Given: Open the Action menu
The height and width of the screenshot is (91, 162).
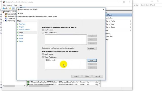Looking at the screenshot, I should point(10,5).
